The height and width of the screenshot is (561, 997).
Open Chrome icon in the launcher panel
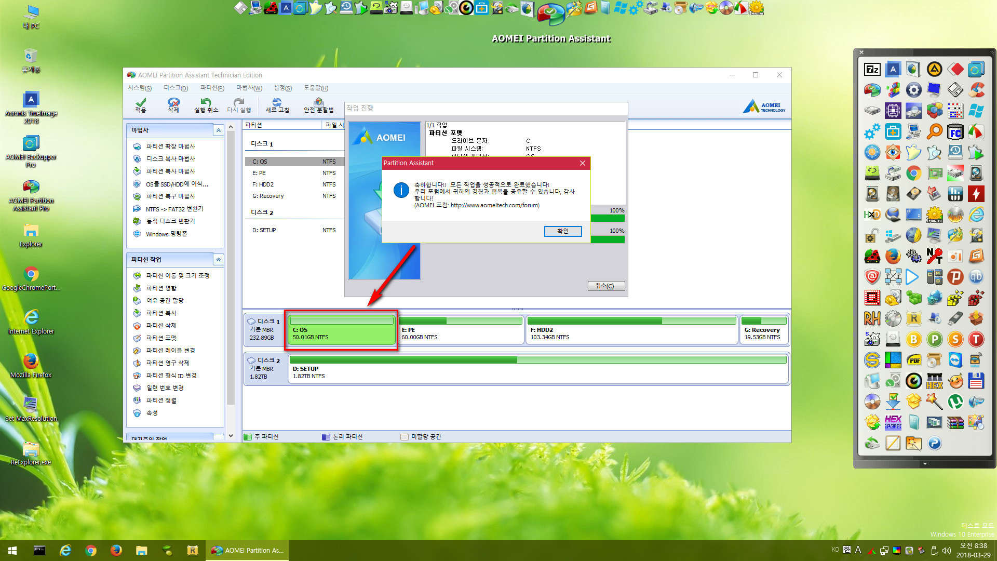[x=913, y=173]
